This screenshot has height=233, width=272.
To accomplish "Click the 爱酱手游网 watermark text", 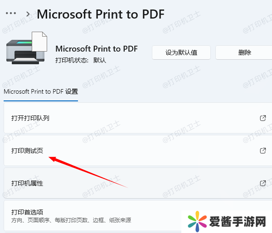I will point(238,222).
